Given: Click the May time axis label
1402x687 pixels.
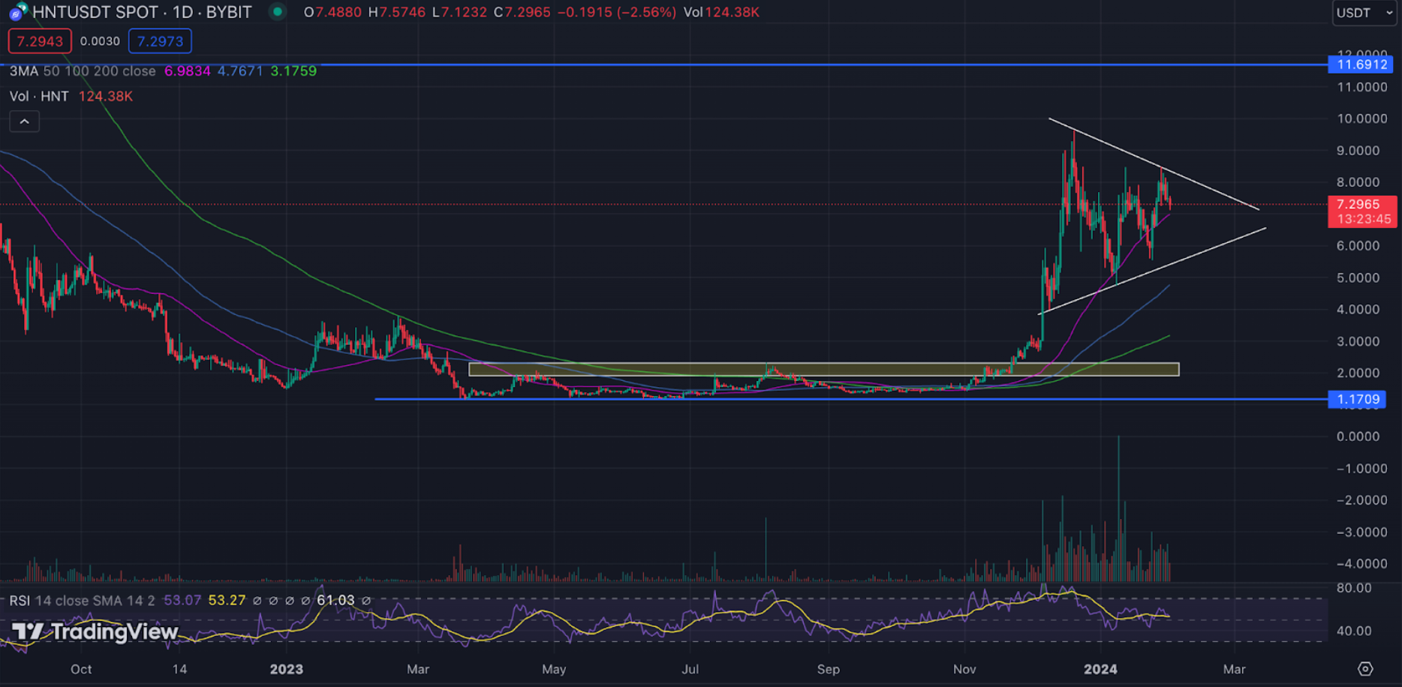Looking at the screenshot, I should coord(554,669).
